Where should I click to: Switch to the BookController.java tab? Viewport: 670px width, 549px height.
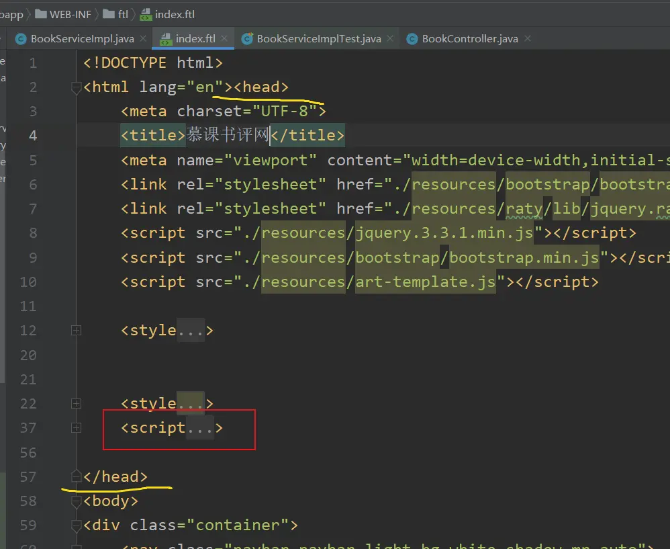click(x=469, y=39)
